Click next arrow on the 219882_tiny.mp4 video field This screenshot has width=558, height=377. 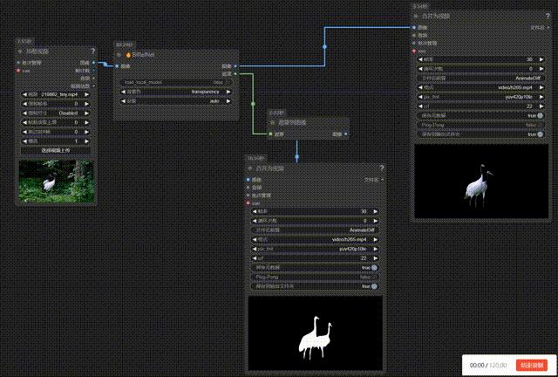[86, 94]
